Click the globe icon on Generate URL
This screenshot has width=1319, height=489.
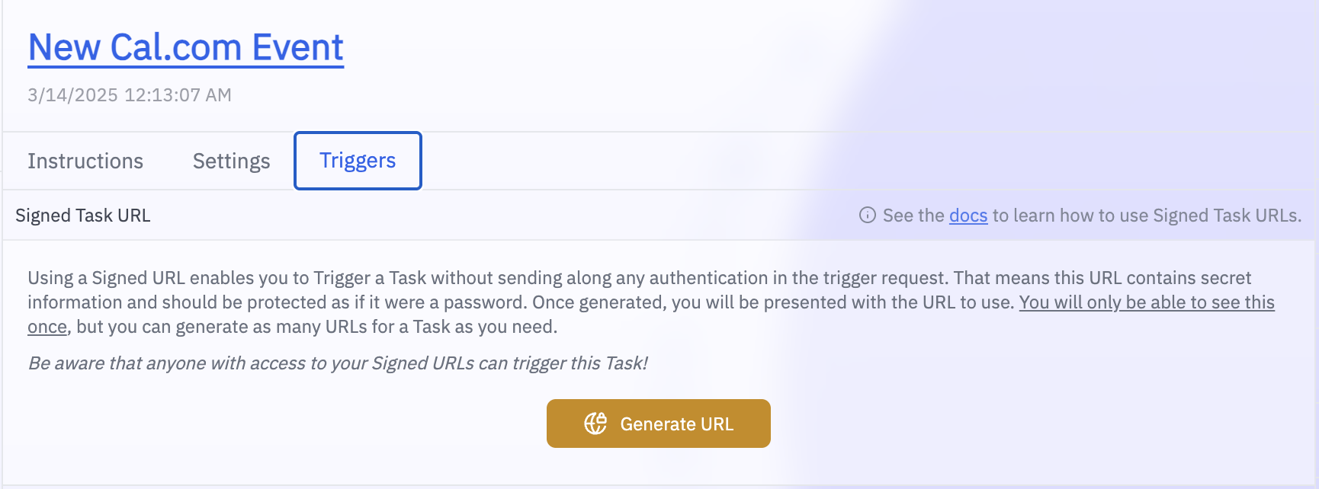click(595, 423)
